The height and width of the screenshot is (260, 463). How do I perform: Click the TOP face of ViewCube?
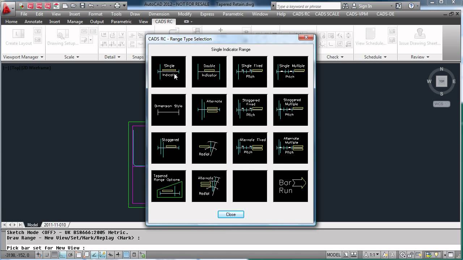click(x=441, y=81)
